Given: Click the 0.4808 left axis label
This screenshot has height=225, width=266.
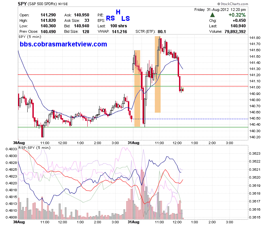Looking at the screenshot, I should (11, 217).
